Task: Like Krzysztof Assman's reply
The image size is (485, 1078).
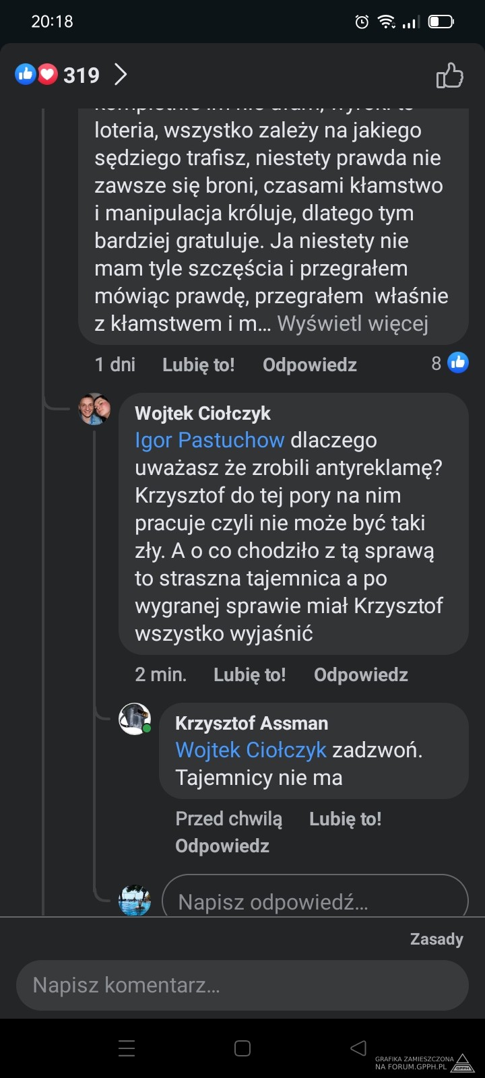Action: coord(345,819)
